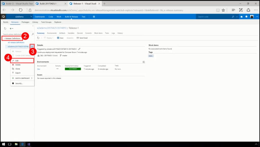Viewport: 260px width, 147px height.
Task: Click browser Refresh button
Action: (x=21, y=10)
